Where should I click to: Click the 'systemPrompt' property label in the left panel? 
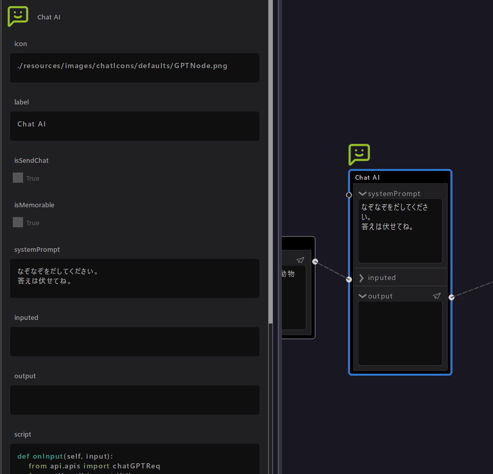point(37,250)
